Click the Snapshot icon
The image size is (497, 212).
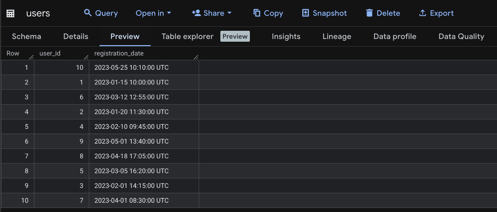(305, 13)
